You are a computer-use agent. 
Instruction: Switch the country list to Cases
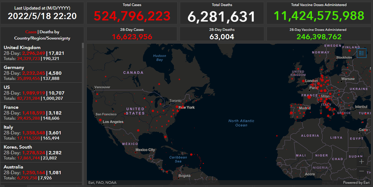[x=31, y=32]
